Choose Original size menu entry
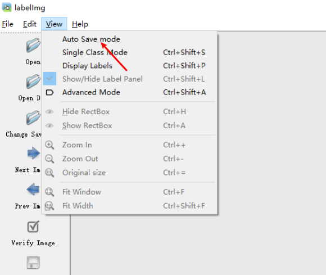This screenshot has height=275, width=326. click(129, 173)
